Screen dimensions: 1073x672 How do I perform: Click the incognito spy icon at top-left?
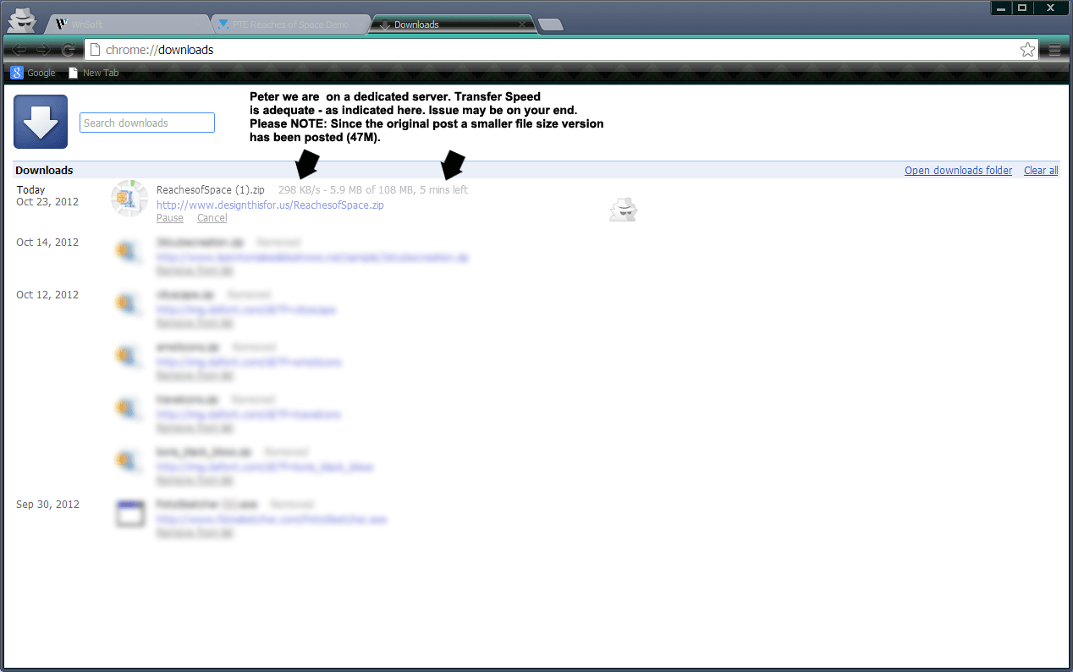21,19
